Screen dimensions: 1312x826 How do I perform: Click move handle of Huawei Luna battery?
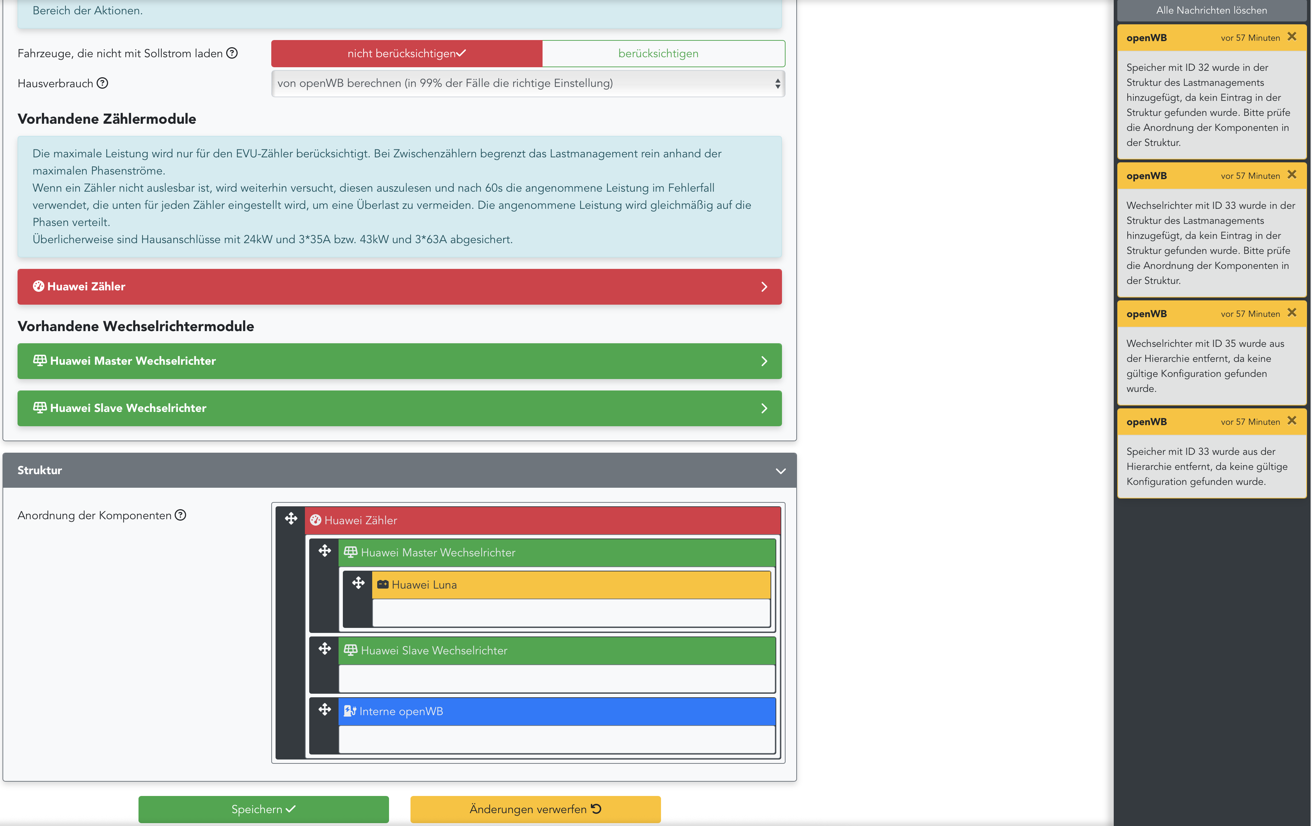[x=358, y=583]
